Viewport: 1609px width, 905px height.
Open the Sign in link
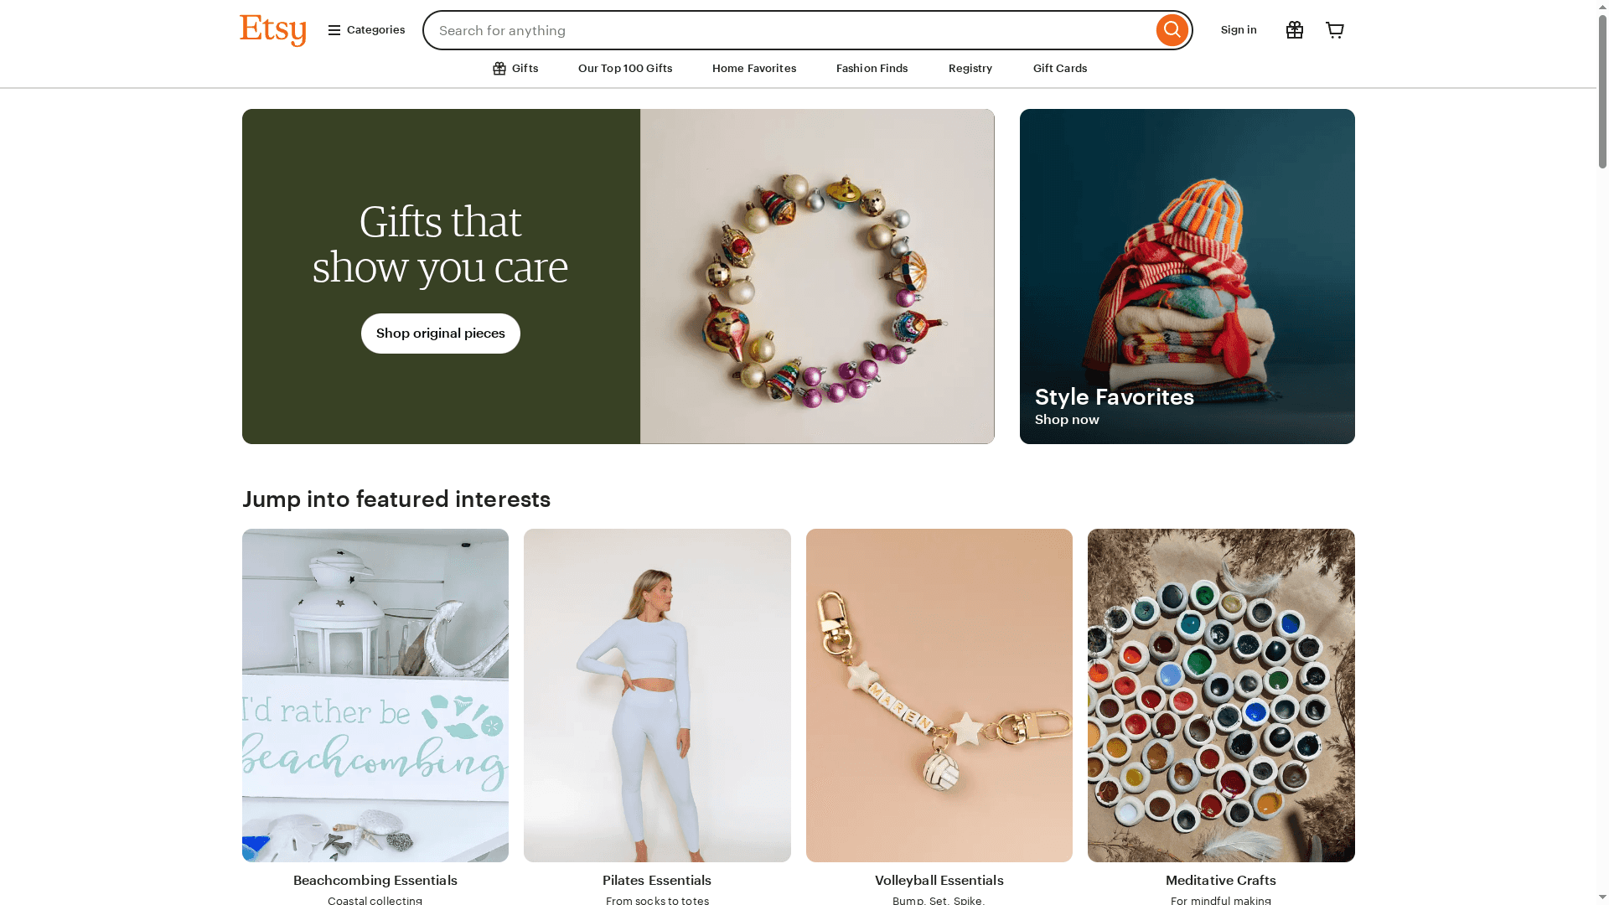click(x=1239, y=29)
